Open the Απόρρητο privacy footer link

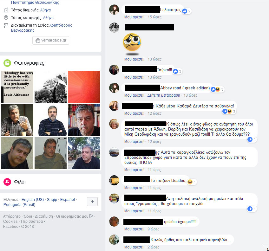click(12, 216)
